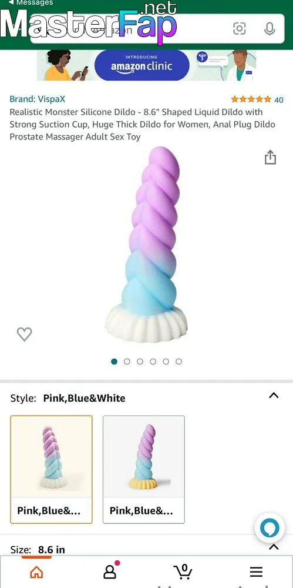Select the fourth image carousel dot

(153, 362)
